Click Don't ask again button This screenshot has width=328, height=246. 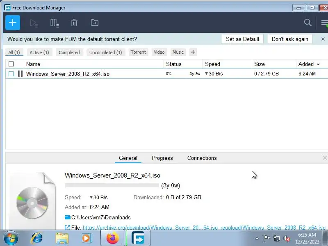pos(290,39)
